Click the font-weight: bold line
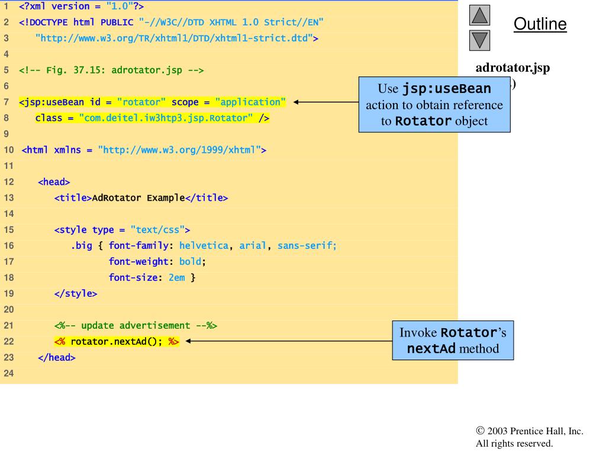 click(x=157, y=262)
